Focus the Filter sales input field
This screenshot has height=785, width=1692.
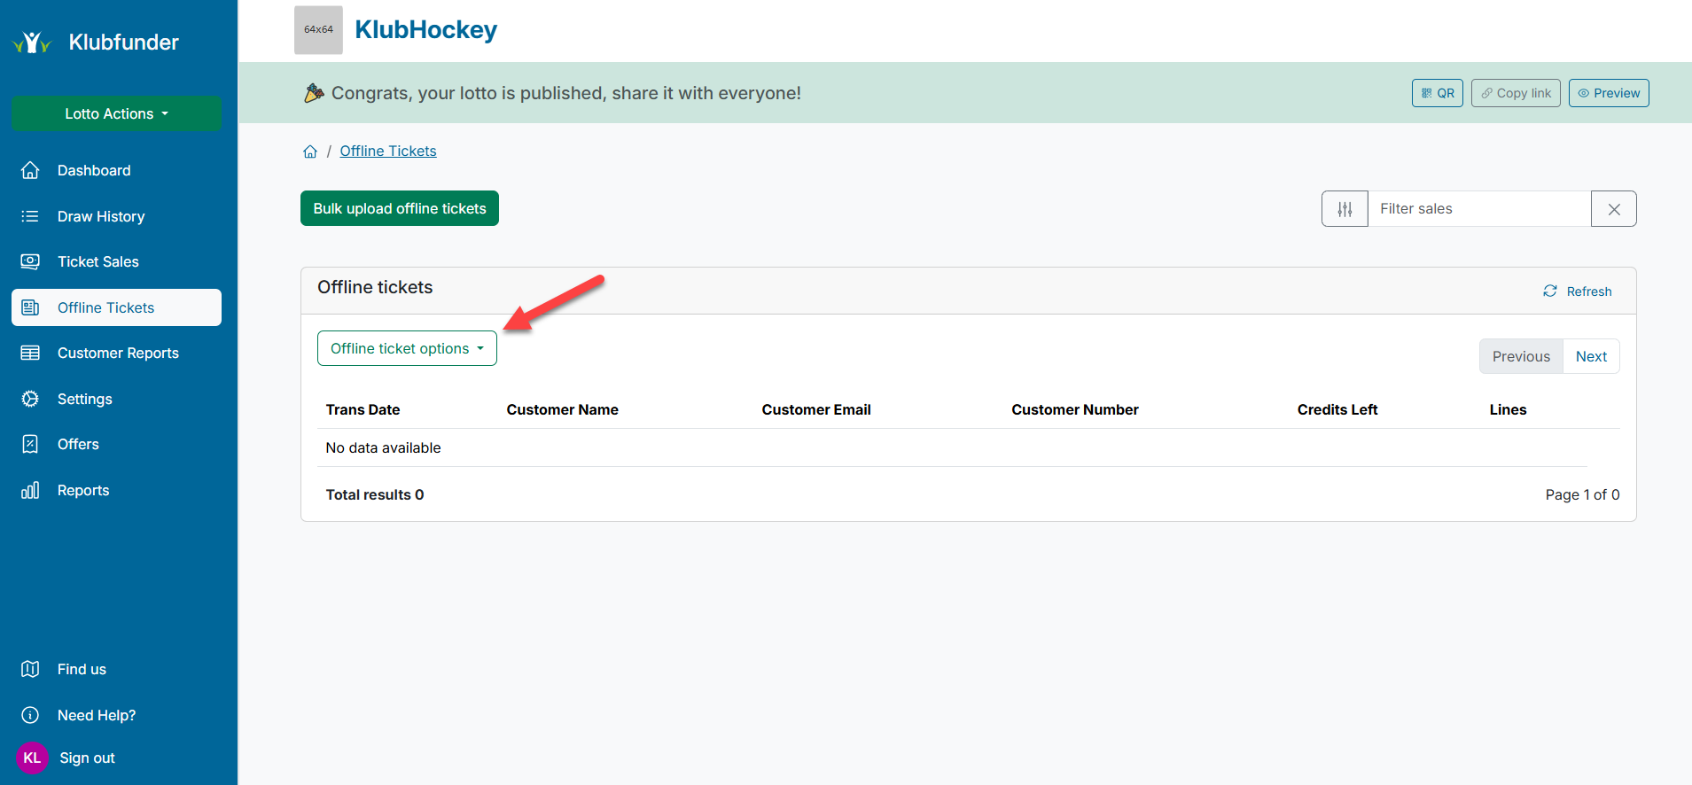click(1478, 209)
